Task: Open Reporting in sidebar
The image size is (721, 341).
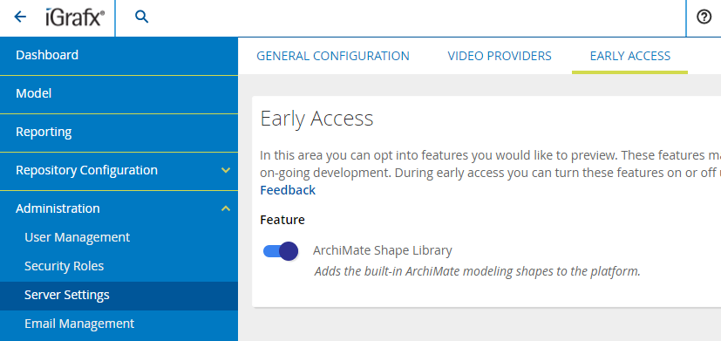Action: pos(119,132)
